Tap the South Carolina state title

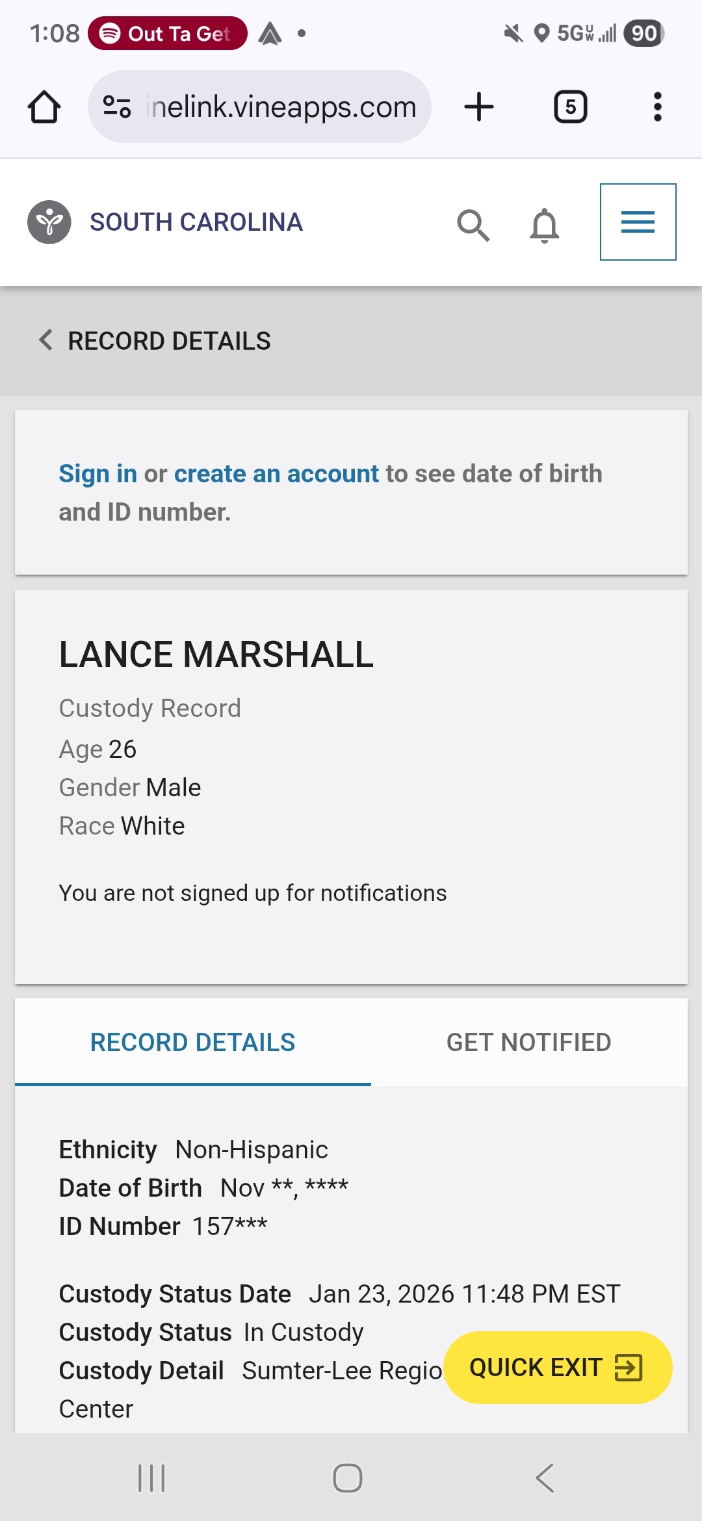click(x=196, y=222)
